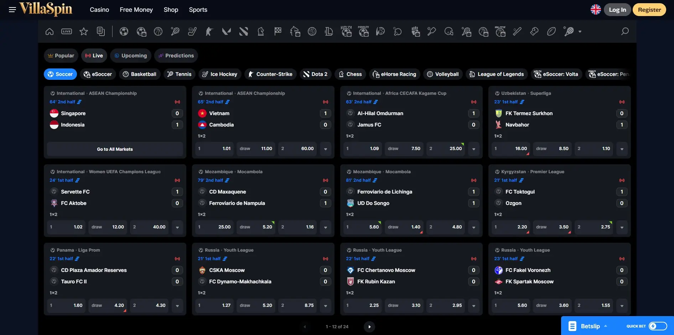Expand markets for FK Termez Surkhon vs Navbahor
This screenshot has width=674, height=335.
[x=622, y=149]
